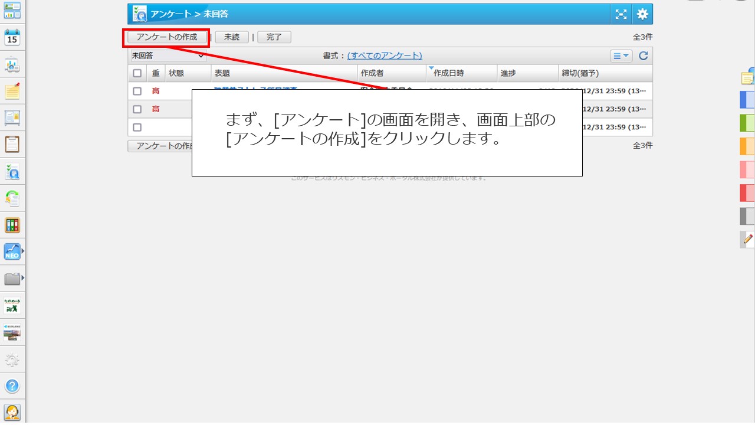Pick the pink sticky note color
The width and height of the screenshot is (755, 425).
[x=748, y=169]
